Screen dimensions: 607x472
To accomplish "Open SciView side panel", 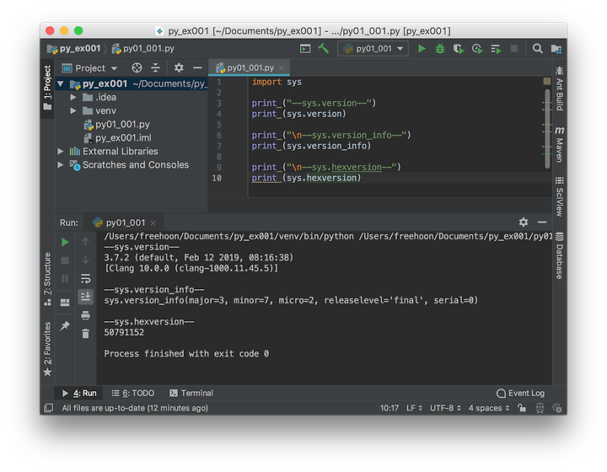I will pyautogui.click(x=560, y=197).
